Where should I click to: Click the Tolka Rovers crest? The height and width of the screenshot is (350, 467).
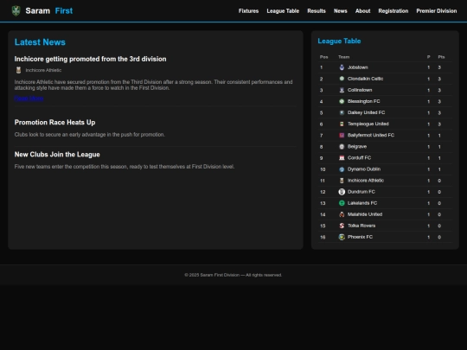[x=342, y=226]
